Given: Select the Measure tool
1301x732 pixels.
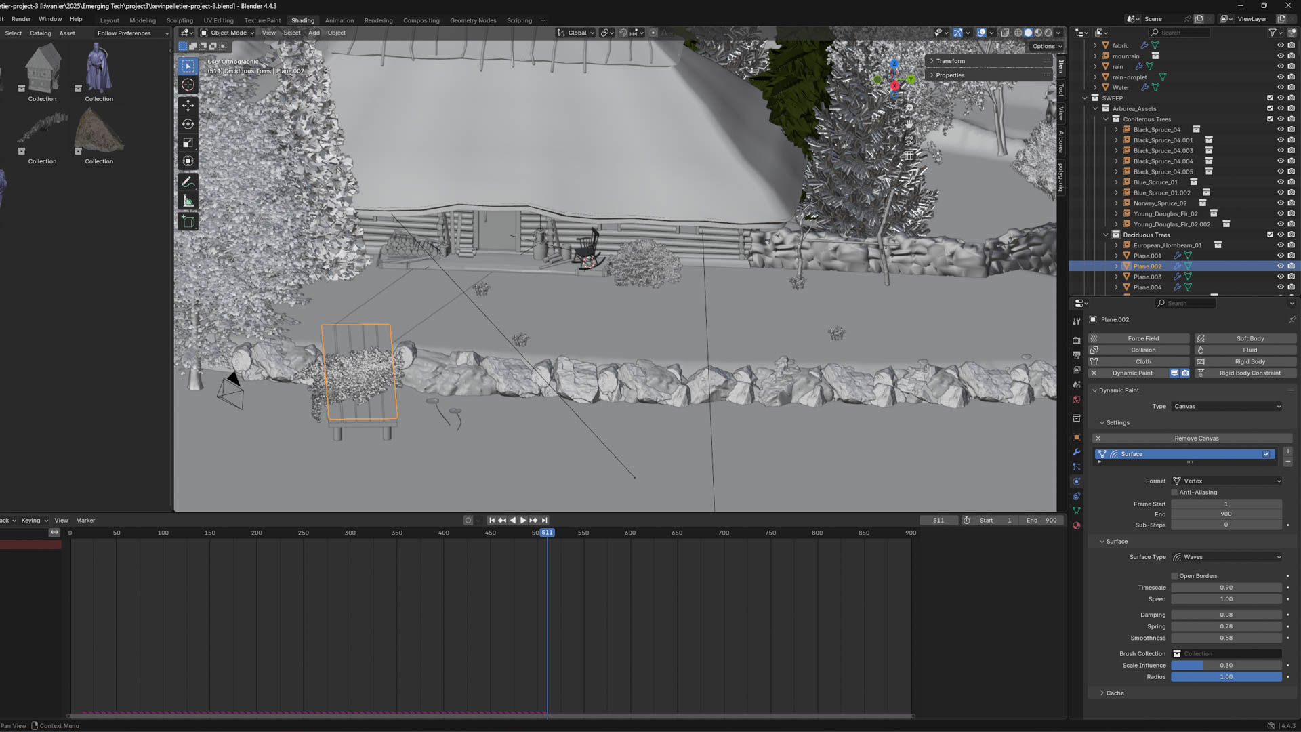Looking at the screenshot, I should click(188, 201).
